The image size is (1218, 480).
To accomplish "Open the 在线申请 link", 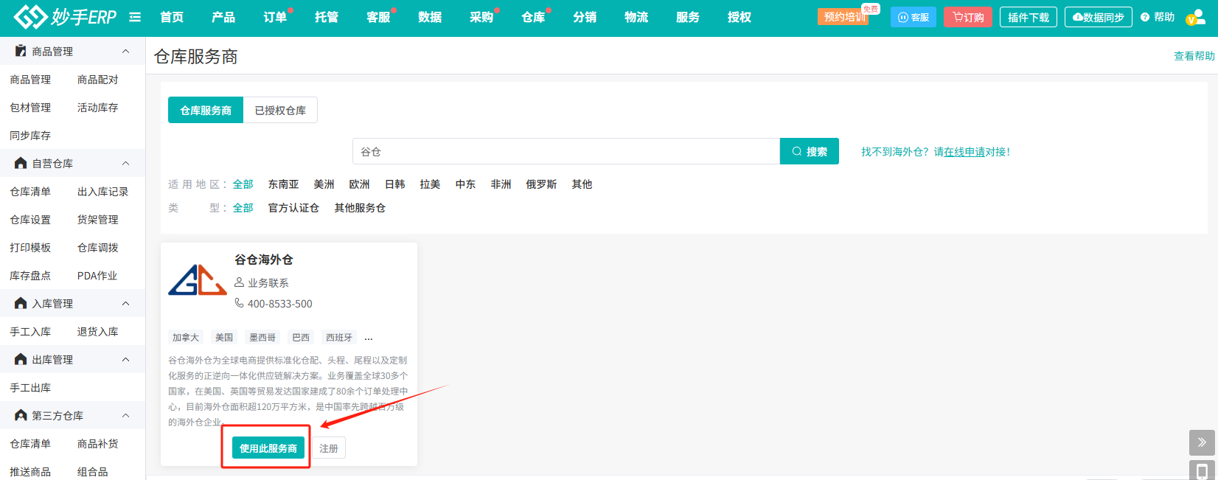I will (964, 151).
